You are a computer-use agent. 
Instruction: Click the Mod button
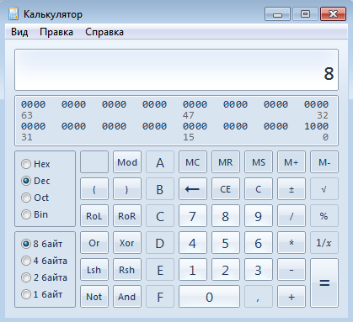coord(127,162)
